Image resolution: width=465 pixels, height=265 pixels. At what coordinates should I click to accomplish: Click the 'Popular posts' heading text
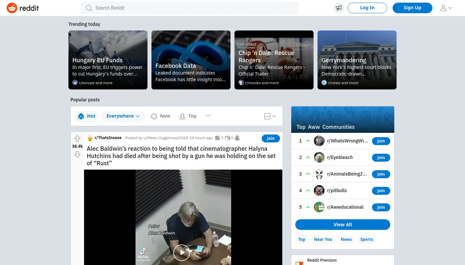point(85,100)
